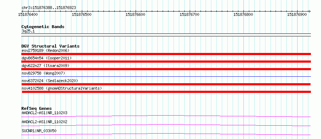Click magenta intron line under NR_110203
The height and width of the screenshot is (139, 321).
(166, 116)
